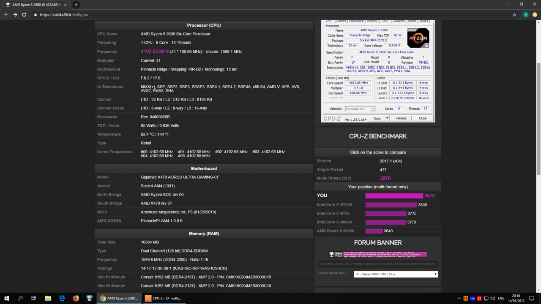
Task: Switch to the Chrome AMD Ryzen taskbar window
Action: click(119, 298)
